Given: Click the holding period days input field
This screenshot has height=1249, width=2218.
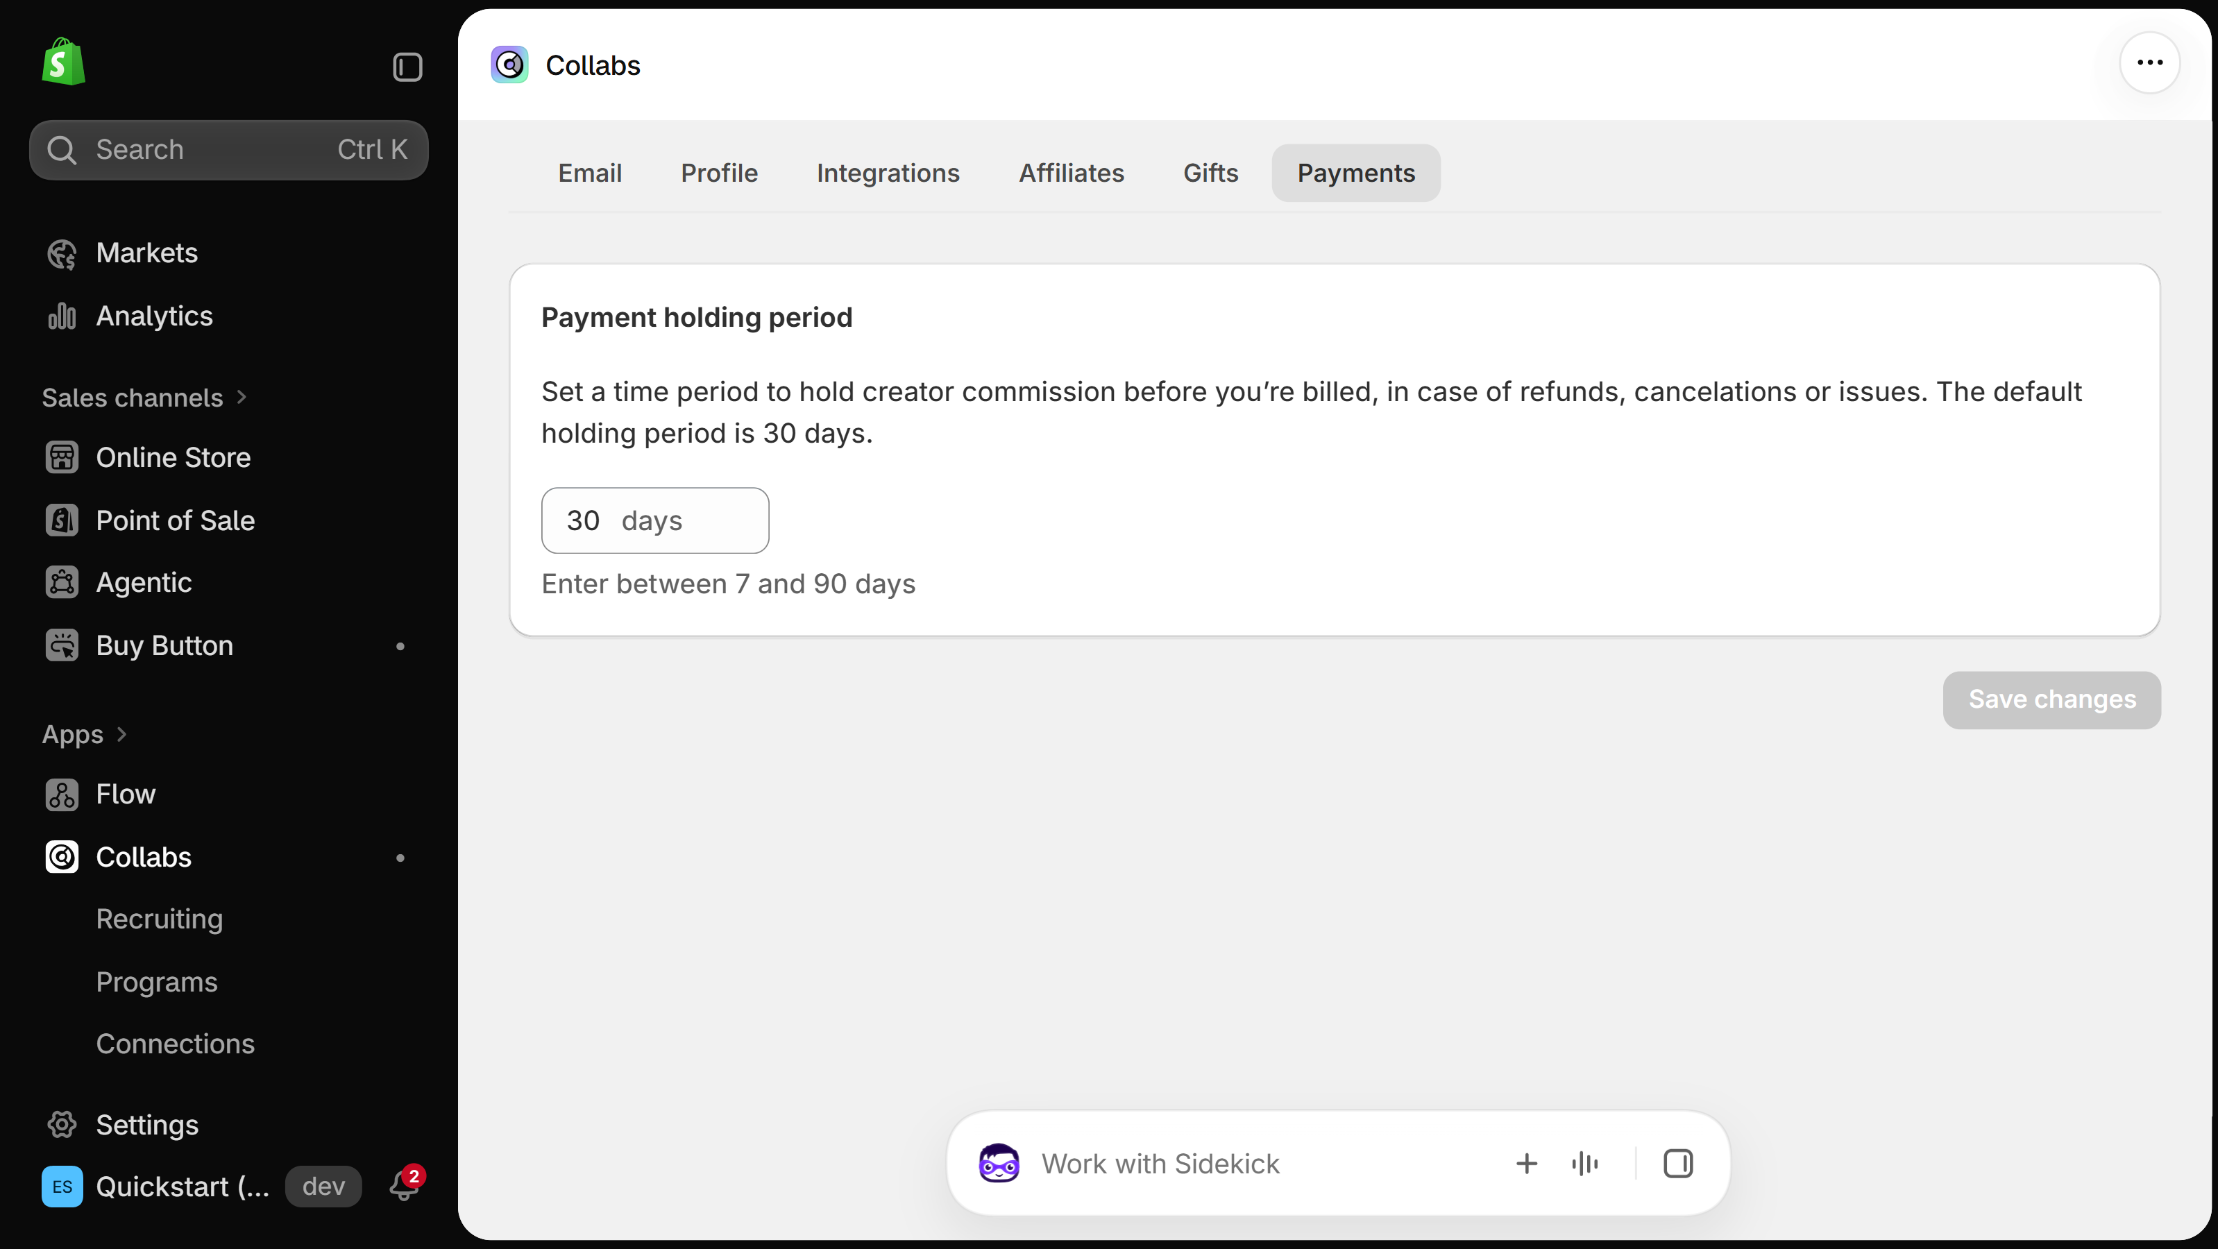Looking at the screenshot, I should pyautogui.click(x=655, y=521).
